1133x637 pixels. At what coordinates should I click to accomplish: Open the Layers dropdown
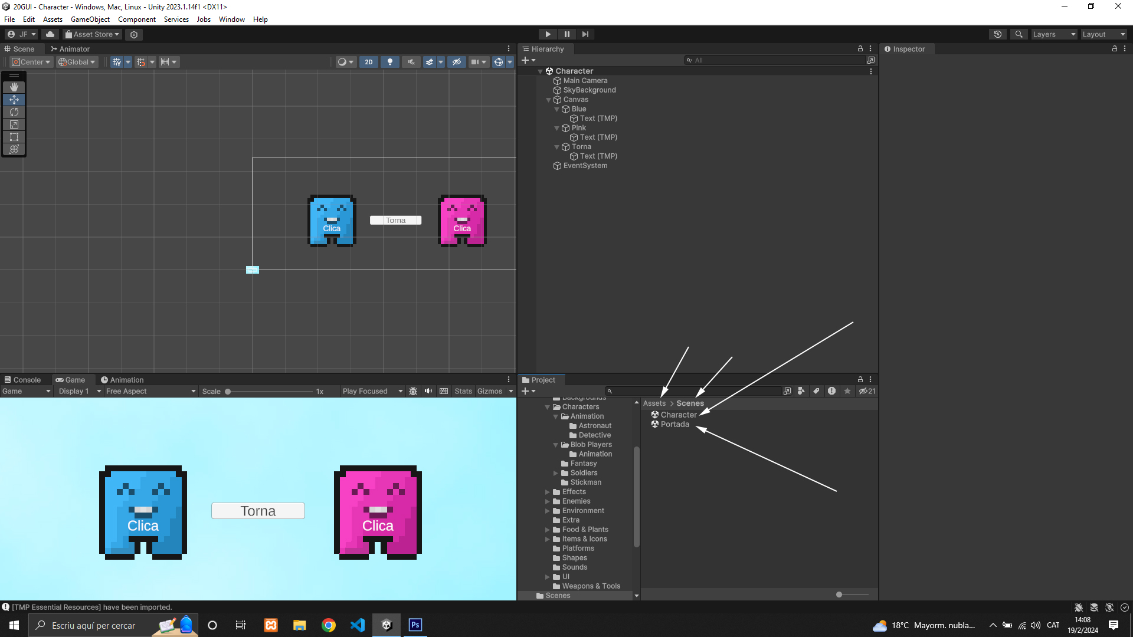coord(1054,34)
